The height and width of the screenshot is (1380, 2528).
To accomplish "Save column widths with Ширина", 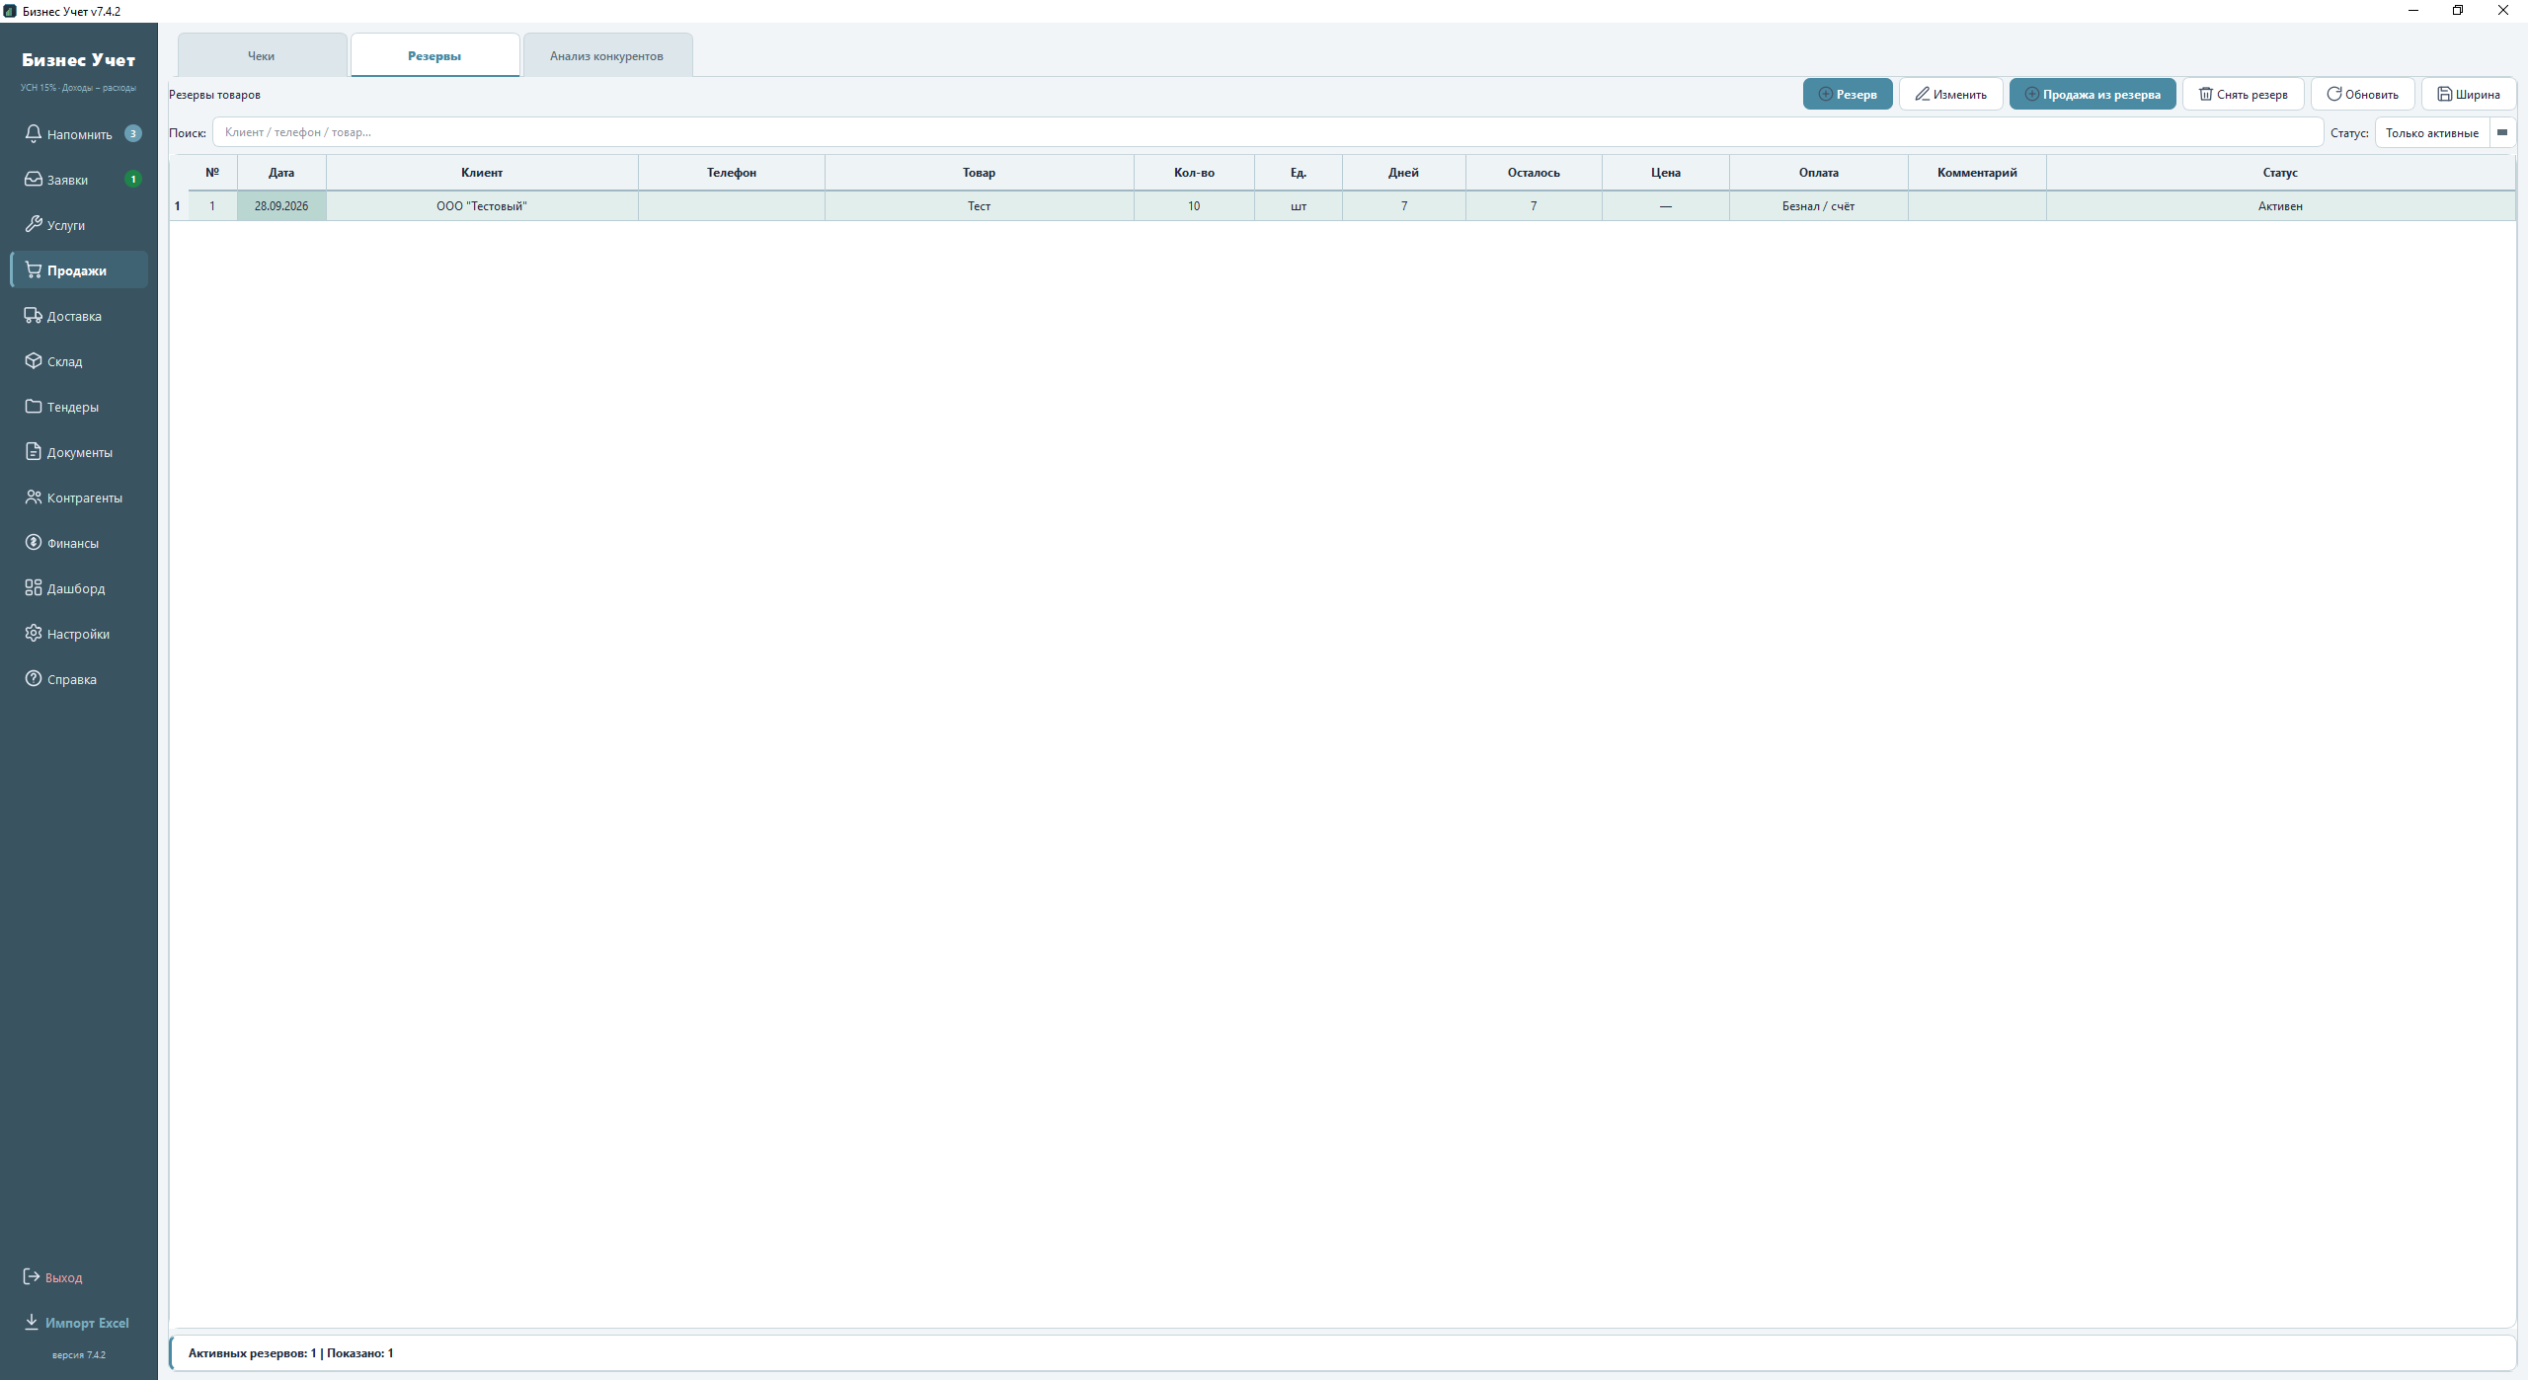I will pos(2468,94).
